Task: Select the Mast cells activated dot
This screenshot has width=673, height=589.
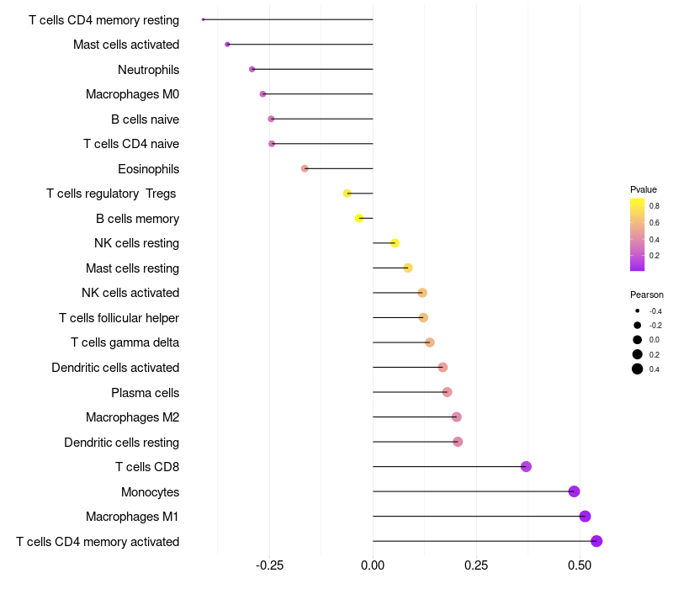Action: 227,44
